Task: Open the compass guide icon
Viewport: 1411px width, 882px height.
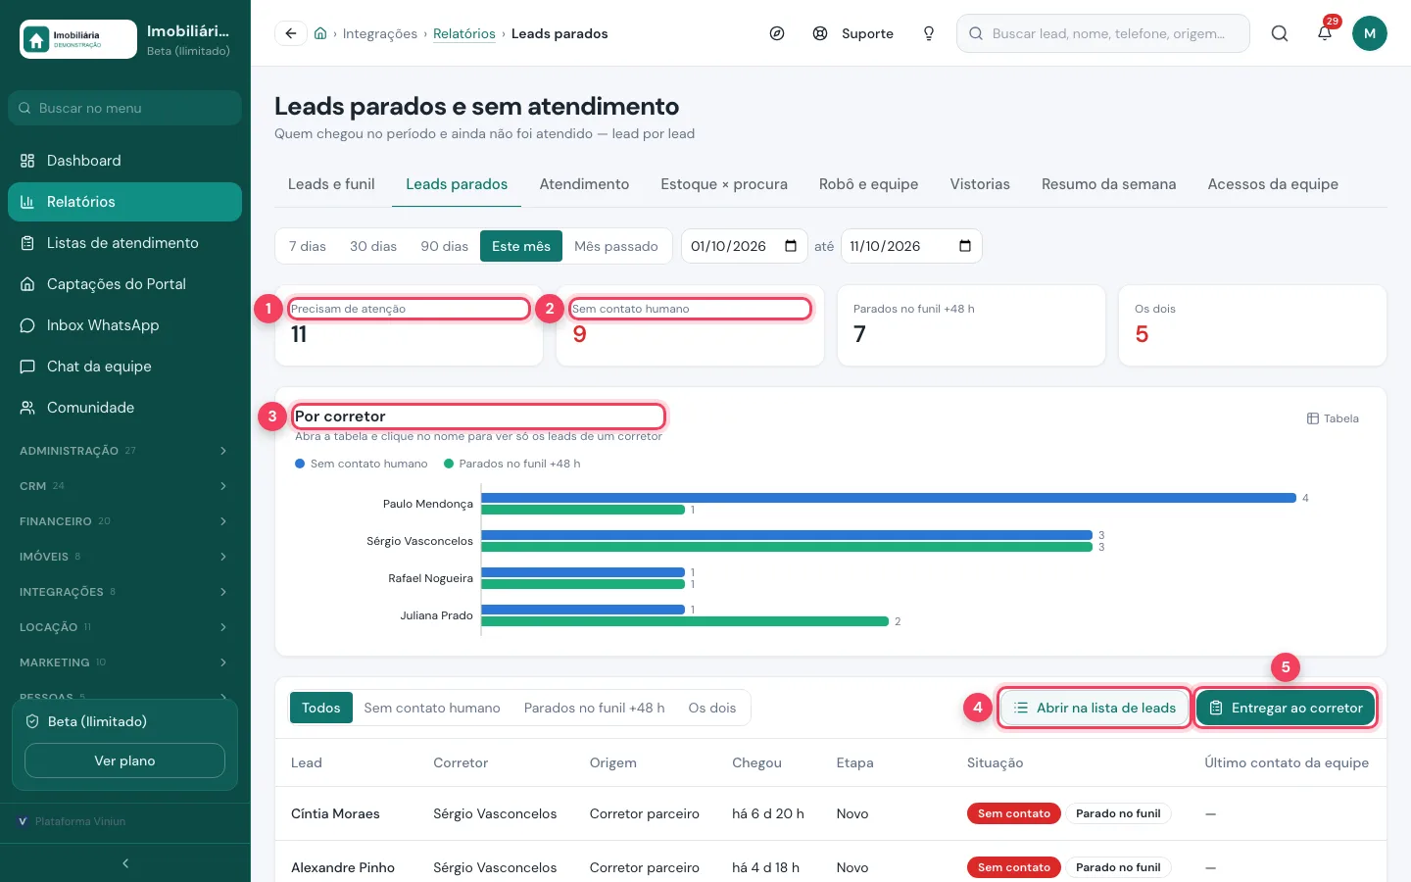Action: pyautogui.click(x=777, y=33)
